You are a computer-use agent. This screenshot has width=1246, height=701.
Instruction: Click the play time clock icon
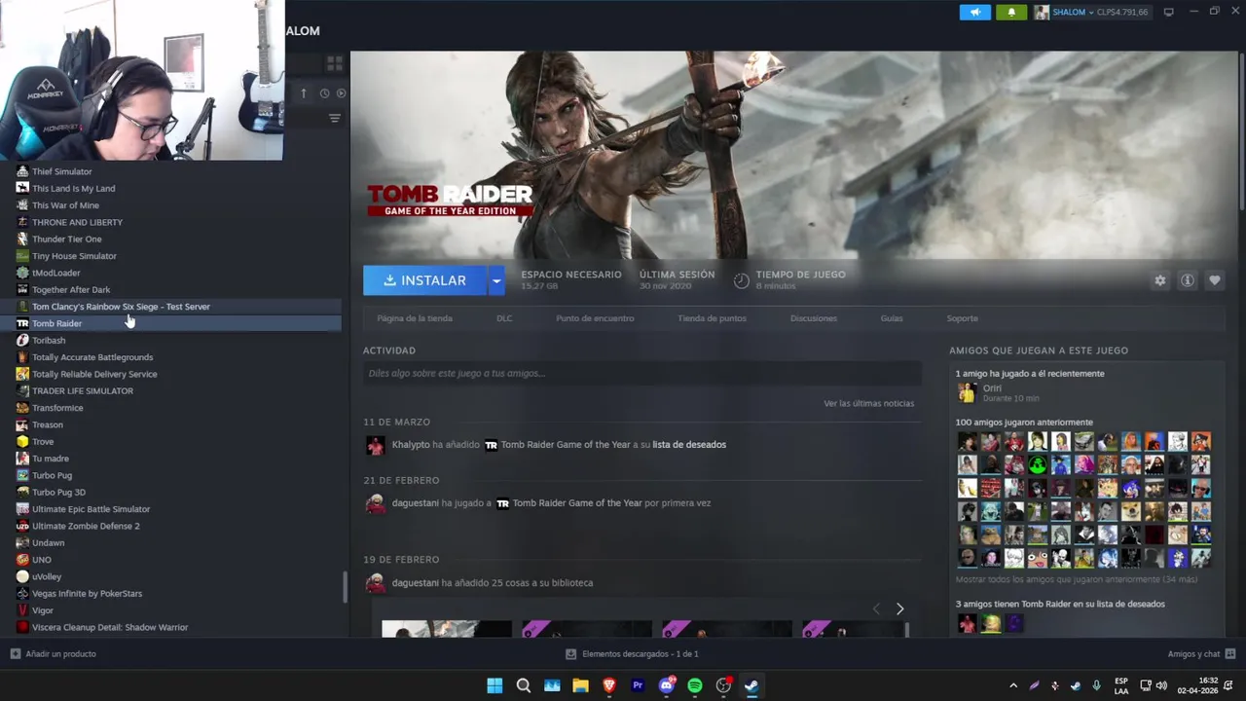click(x=742, y=280)
